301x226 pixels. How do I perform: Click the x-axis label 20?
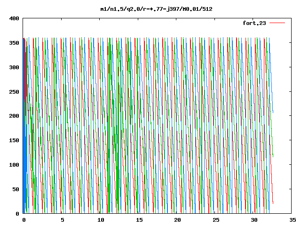pos(178,220)
